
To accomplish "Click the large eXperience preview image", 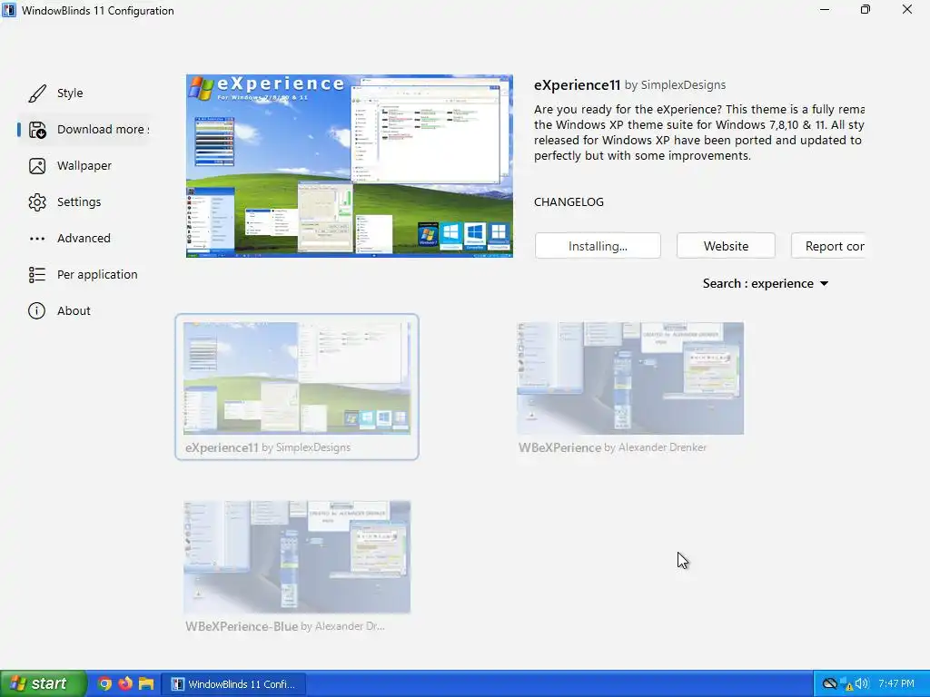I will (350, 166).
